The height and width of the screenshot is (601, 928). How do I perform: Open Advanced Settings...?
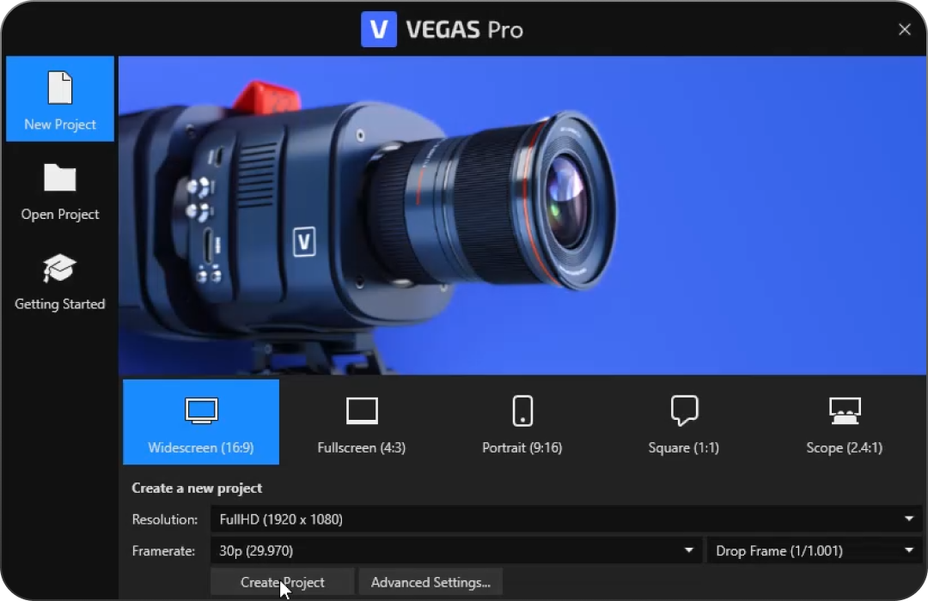[x=430, y=582]
